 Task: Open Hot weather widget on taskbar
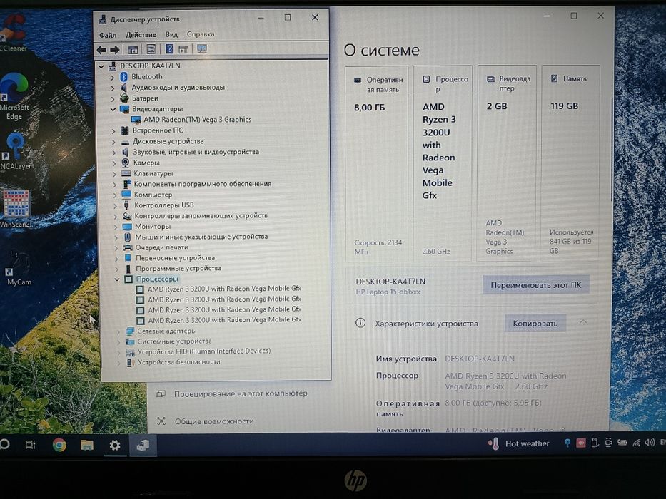(519, 443)
